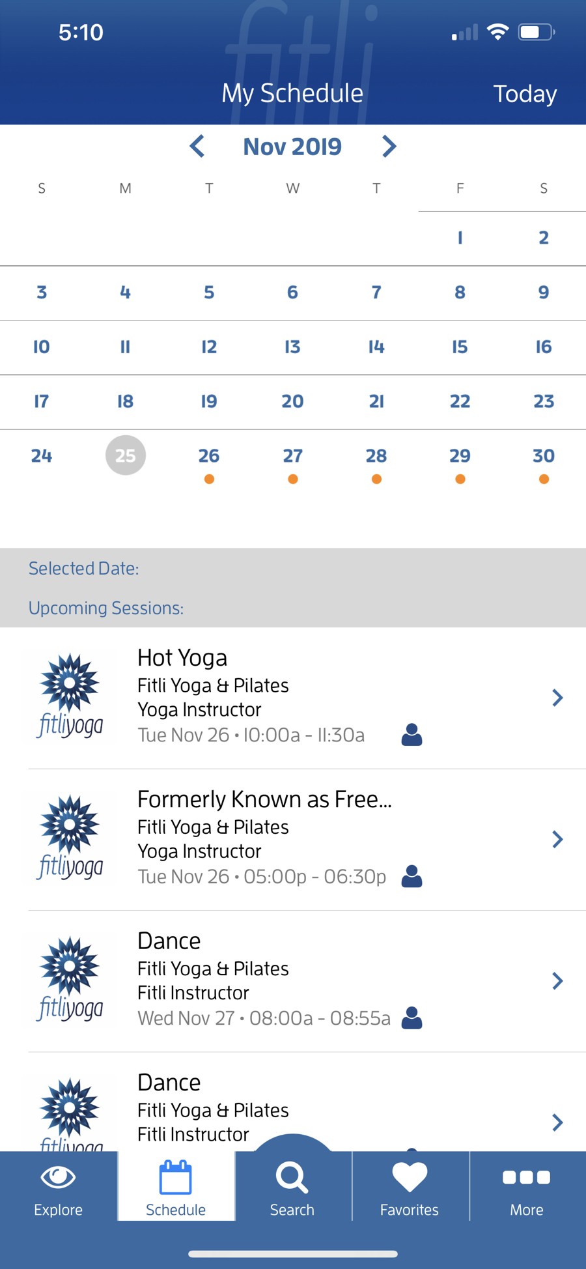Expand the Hot Yoga session chevron
Viewport: 586px width, 1269px height.
click(x=557, y=698)
